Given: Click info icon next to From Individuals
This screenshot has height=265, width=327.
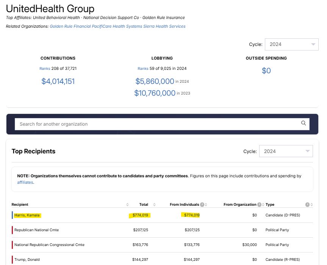Looking at the screenshot, I should pos(202,205).
